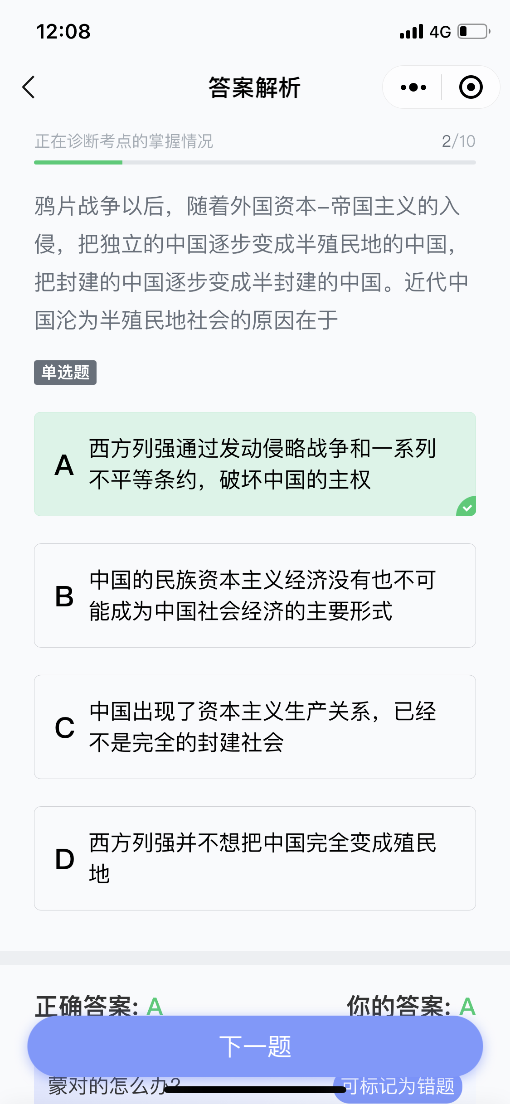
Task: Tap the 2/10 question counter
Action: tap(458, 141)
